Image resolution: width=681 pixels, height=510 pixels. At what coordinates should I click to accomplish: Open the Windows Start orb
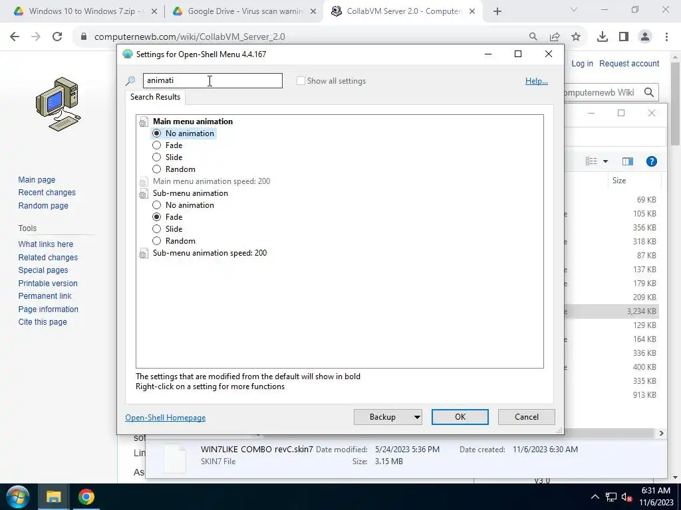click(x=17, y=497)
